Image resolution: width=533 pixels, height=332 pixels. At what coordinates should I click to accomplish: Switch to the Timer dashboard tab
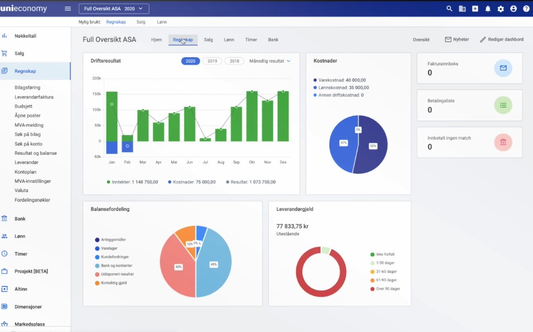[x=251, y=40]
